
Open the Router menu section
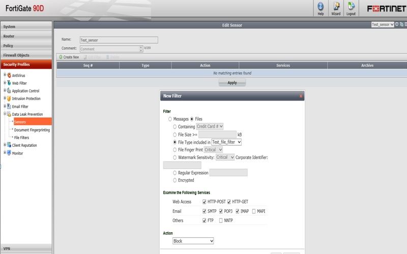pos(26,36)
